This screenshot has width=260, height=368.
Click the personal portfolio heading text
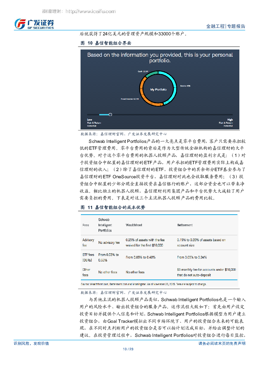(160, 58)
